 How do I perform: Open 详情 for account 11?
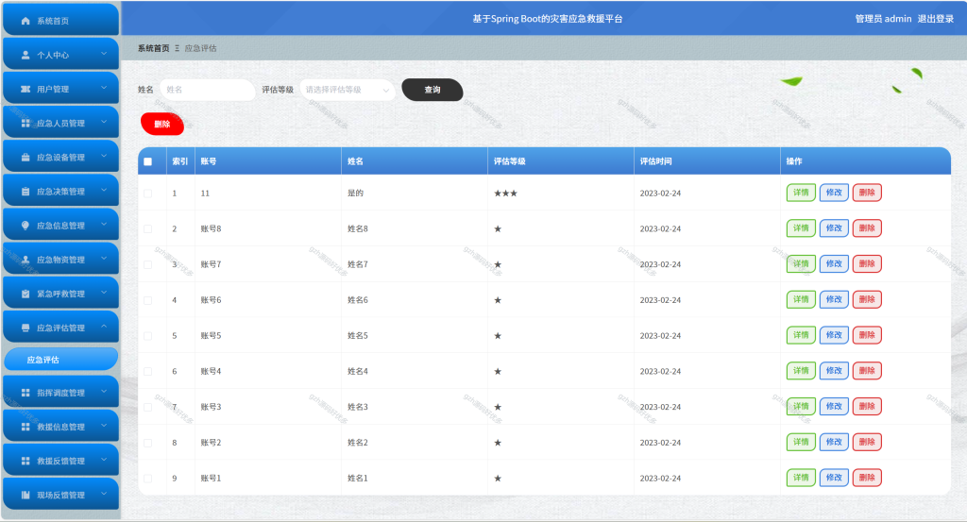pyautogui.click(x=801, y=193)
